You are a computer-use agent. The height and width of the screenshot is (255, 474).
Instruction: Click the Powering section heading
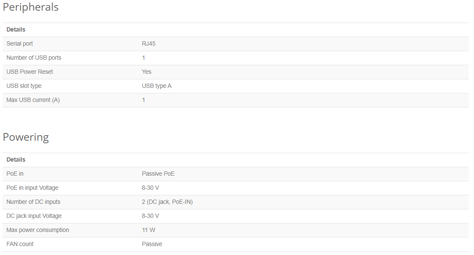[x=26, y=137]
